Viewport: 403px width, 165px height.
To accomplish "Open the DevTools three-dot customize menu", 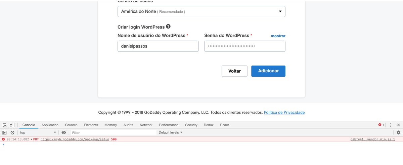I will [391, 125].
